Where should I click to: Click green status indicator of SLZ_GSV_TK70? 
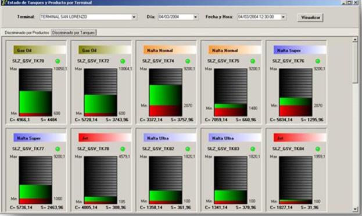click(58, 61)
